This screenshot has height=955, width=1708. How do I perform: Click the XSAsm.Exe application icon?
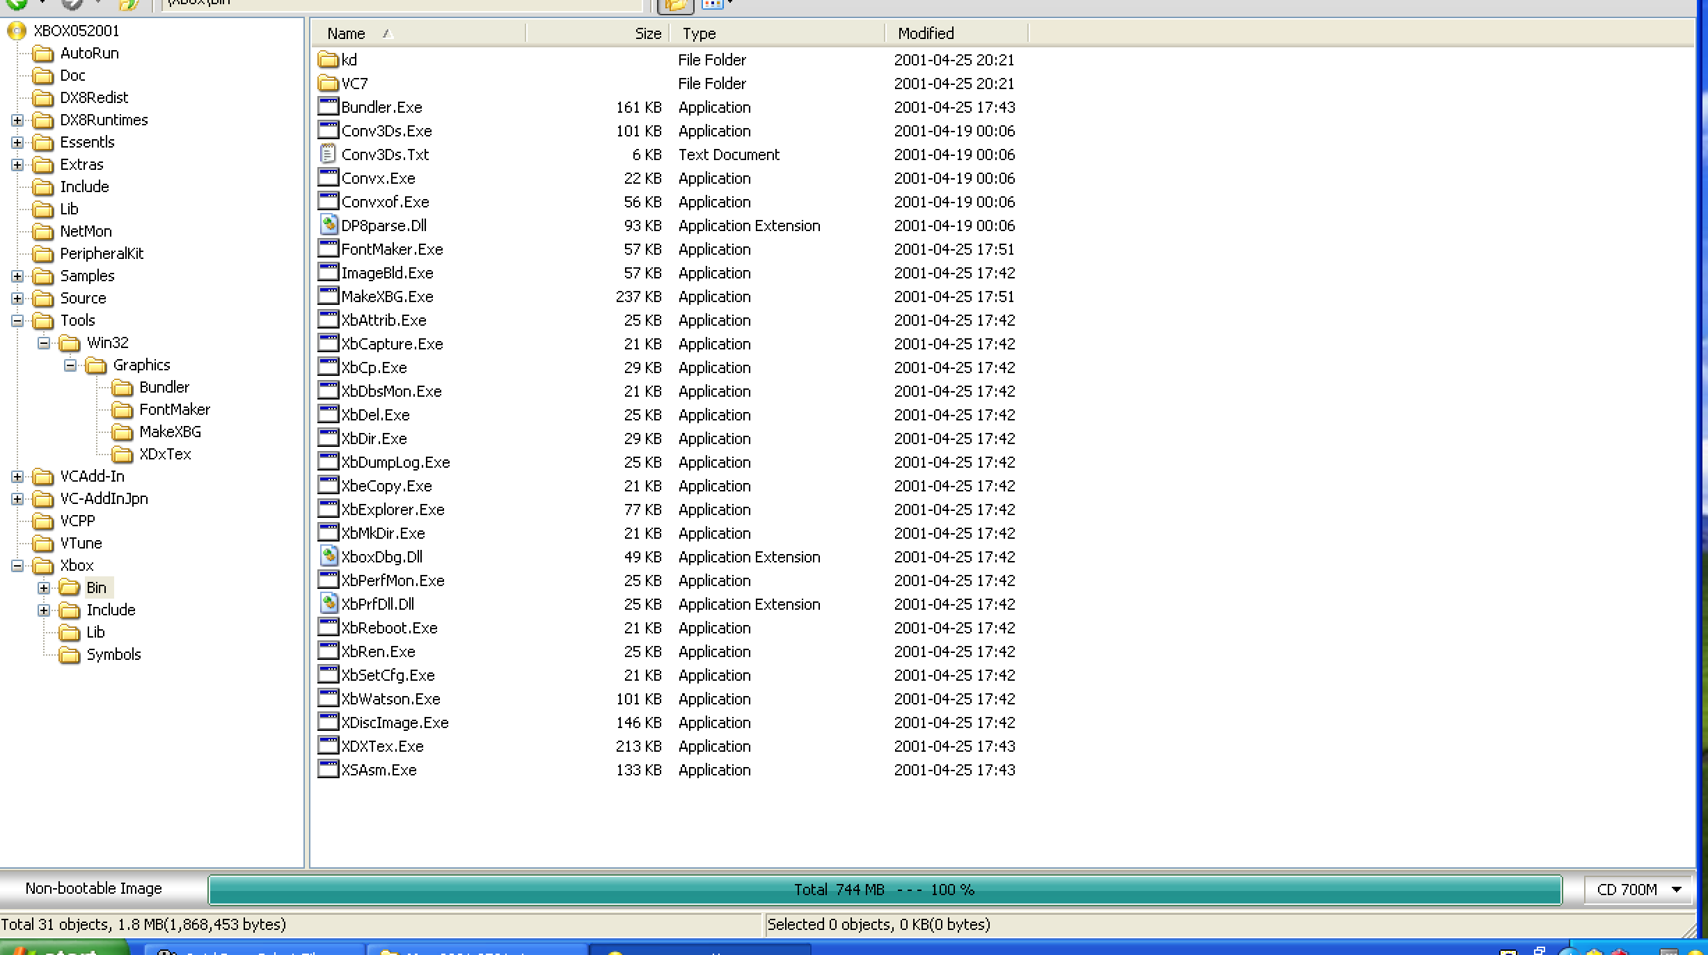coord(328,769)
